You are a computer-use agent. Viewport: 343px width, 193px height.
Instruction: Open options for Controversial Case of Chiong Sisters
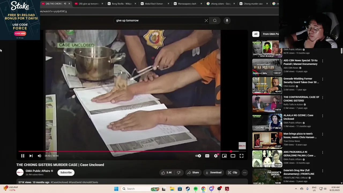tap(323, 98)
